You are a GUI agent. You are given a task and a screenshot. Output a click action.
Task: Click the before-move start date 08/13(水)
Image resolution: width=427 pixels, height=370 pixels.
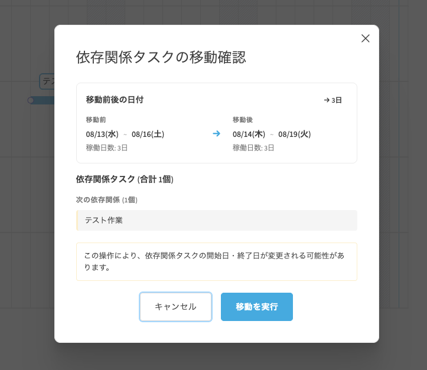(x=102, y=134)
